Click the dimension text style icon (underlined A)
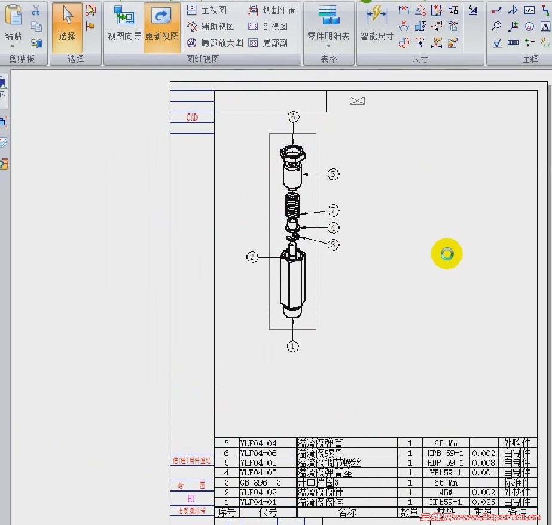The image size is (552, 525). tap(472, 10)
